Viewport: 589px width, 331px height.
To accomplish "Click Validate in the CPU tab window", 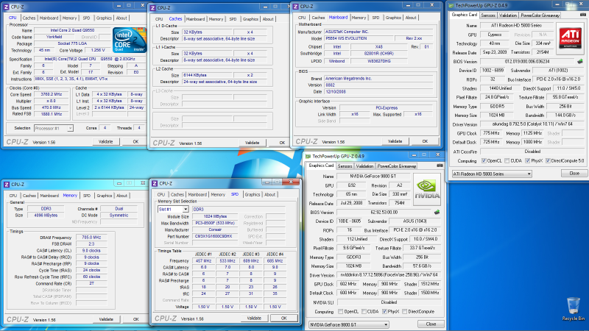I will pos(105,142).
